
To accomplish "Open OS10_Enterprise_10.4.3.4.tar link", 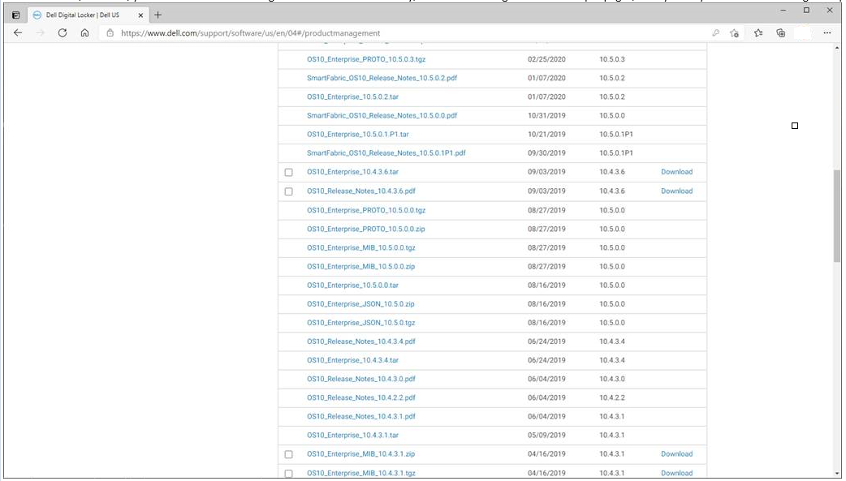I will click(353, 360).
